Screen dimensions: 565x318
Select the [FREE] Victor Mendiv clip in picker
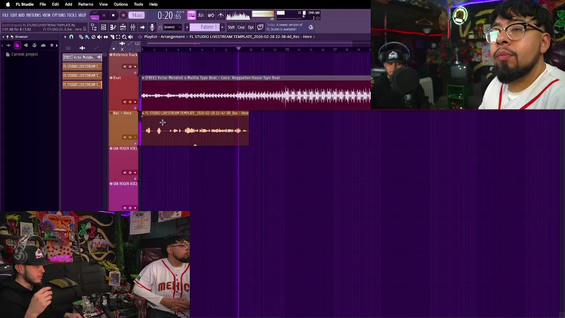(82, 57)
